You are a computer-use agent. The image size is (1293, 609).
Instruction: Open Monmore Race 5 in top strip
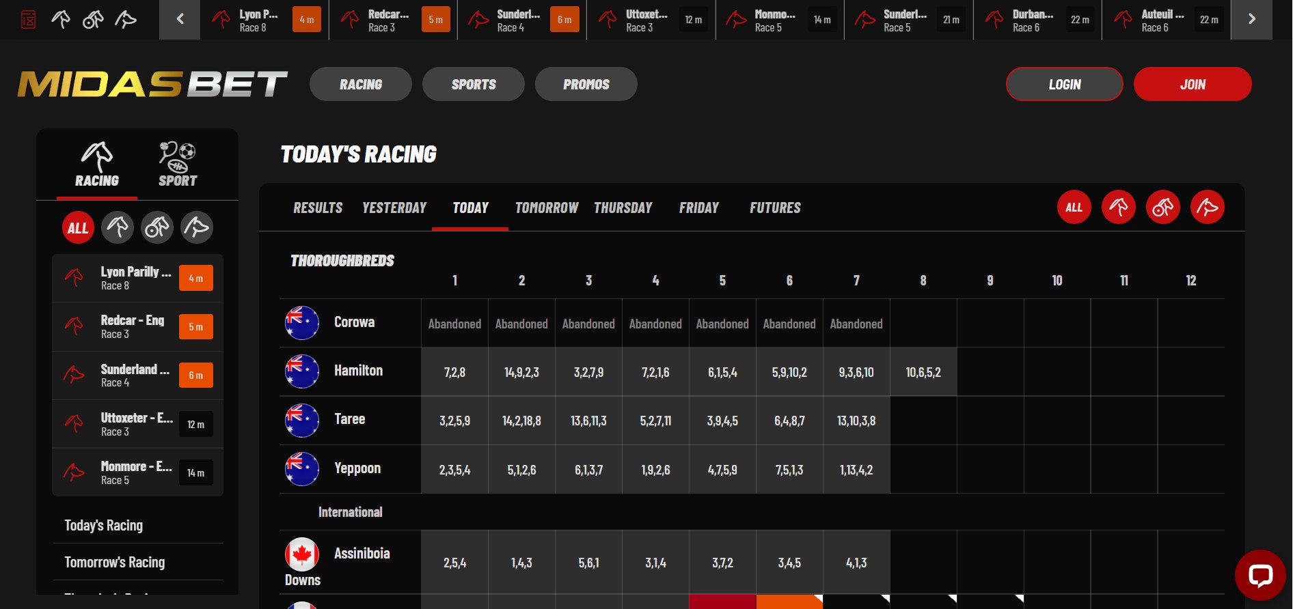pyautogui.click(x=780, y=20)
